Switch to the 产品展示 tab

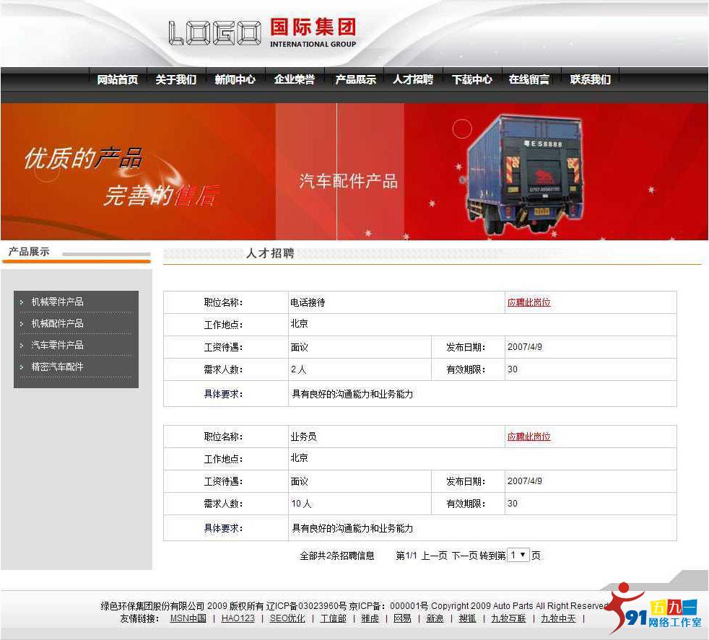tap(354, 80)
